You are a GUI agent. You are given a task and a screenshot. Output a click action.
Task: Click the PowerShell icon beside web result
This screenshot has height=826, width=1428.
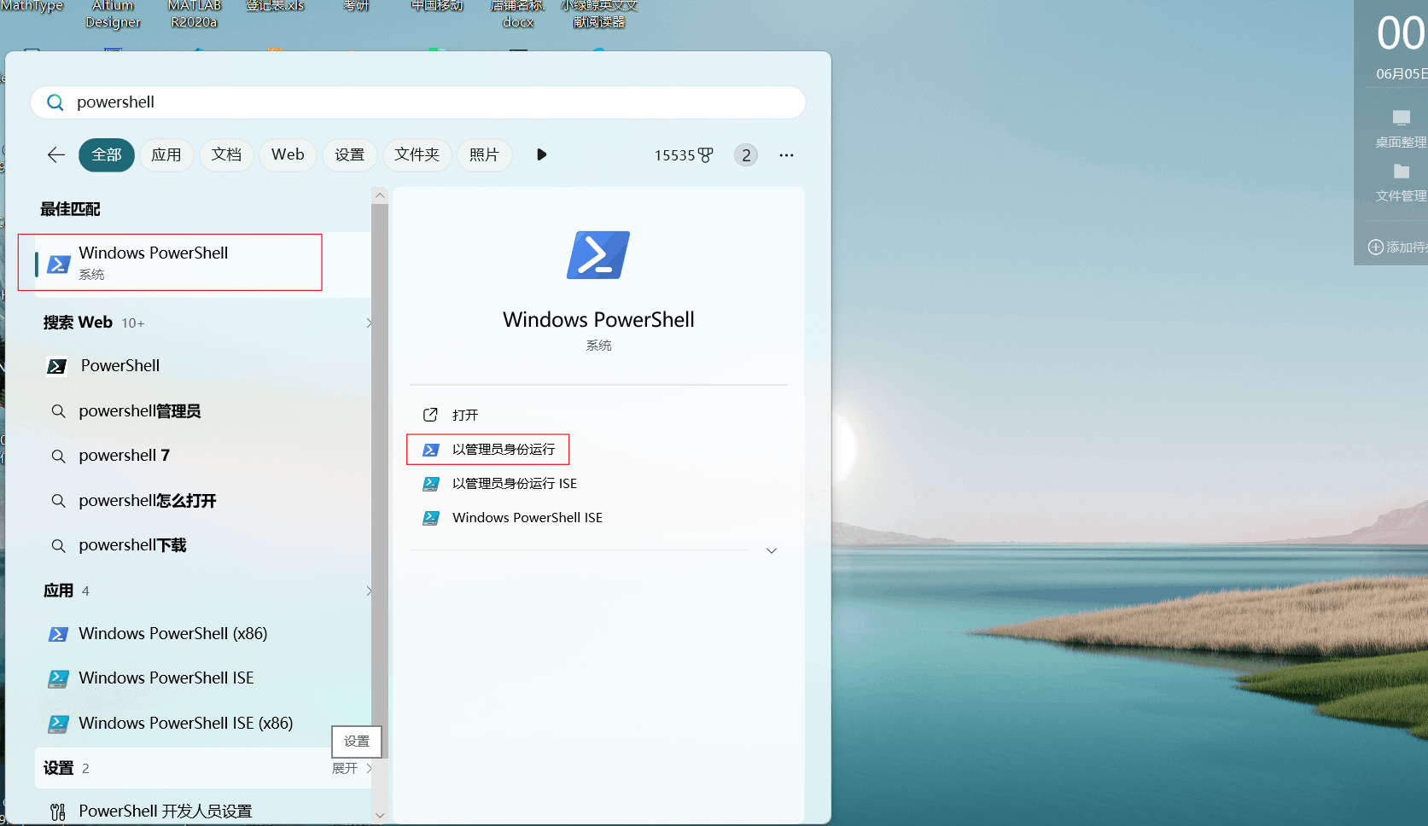point(56,366)
